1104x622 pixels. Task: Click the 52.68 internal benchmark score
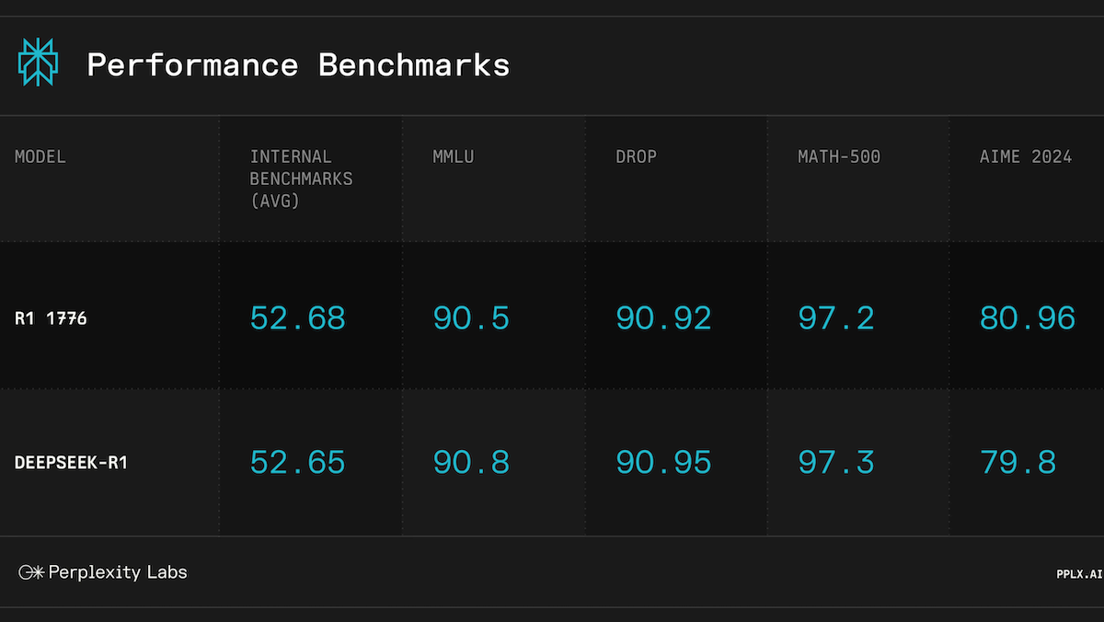point(298,318)
